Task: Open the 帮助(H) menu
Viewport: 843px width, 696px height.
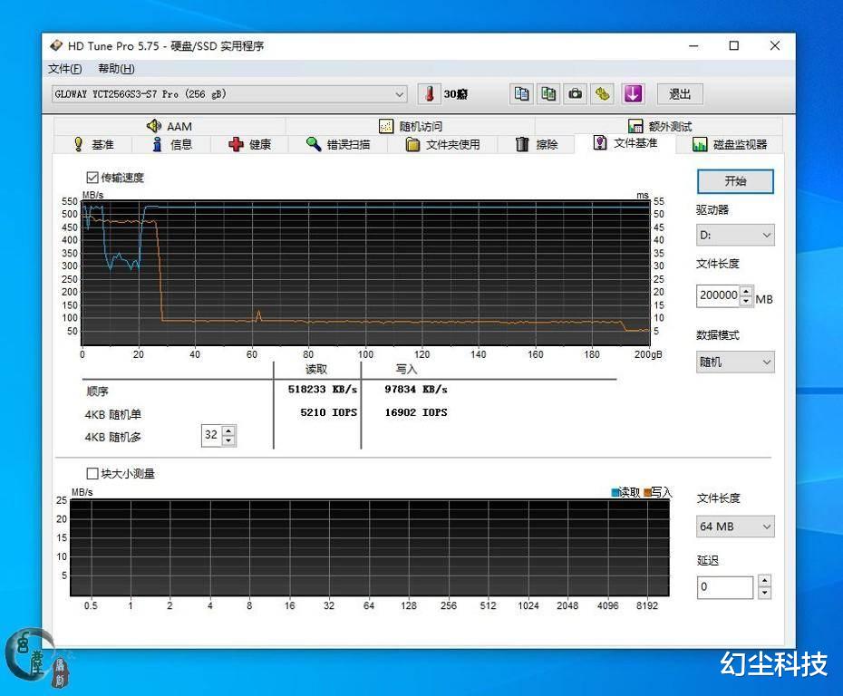Action: point(116,69)
